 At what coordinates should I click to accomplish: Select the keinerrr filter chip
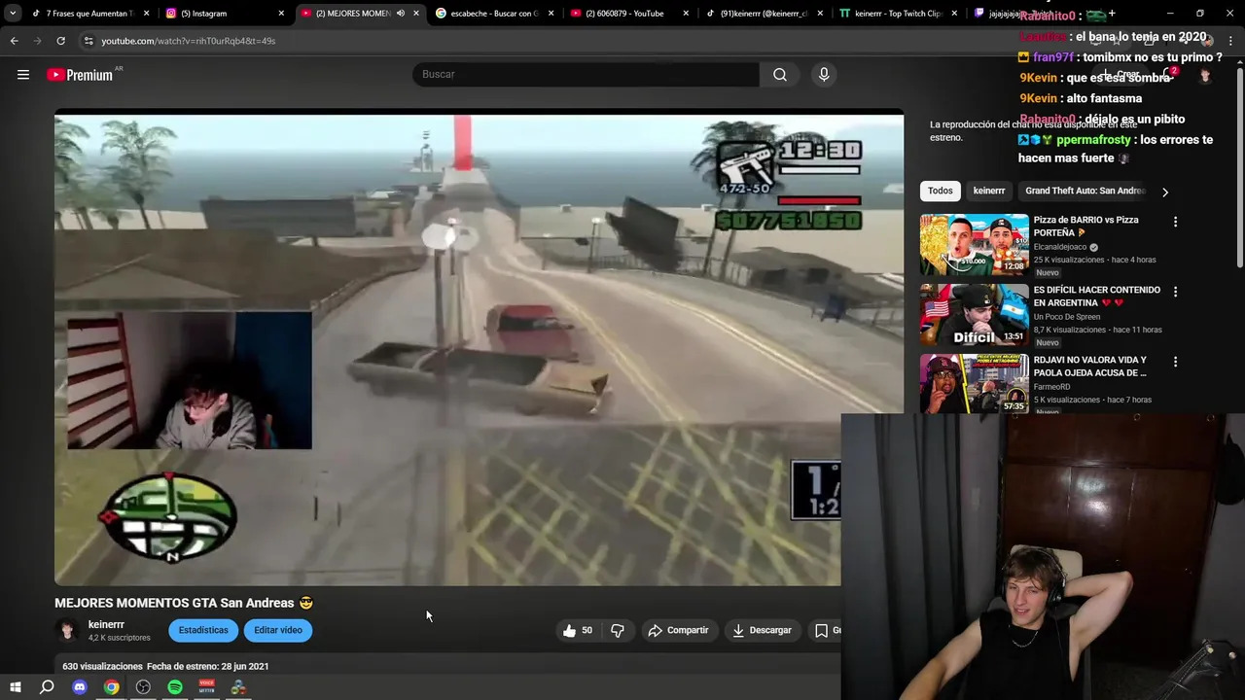989,191
